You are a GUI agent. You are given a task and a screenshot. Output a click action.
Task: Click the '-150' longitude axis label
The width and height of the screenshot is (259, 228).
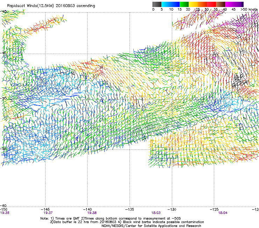(3, 210)
